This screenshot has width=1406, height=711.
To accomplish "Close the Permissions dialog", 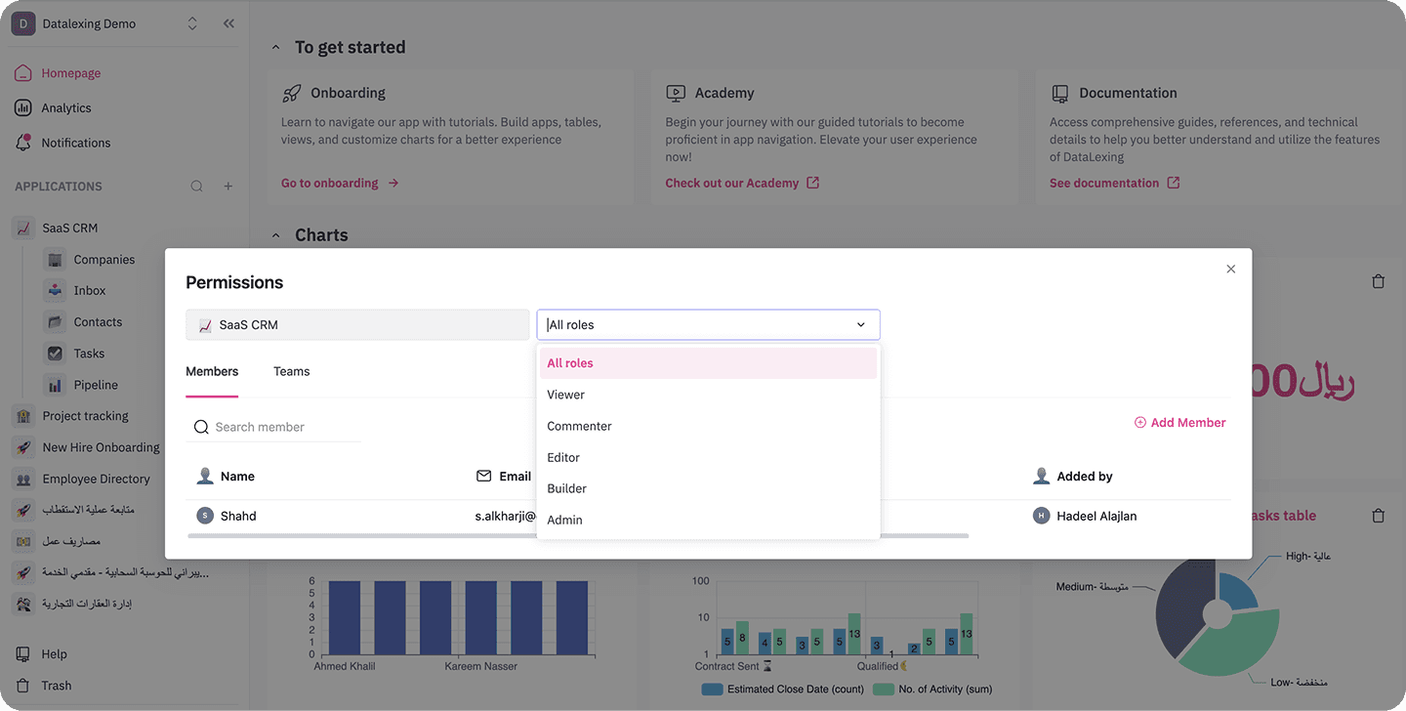I will pyautogui.click(x=1230, y=269).
